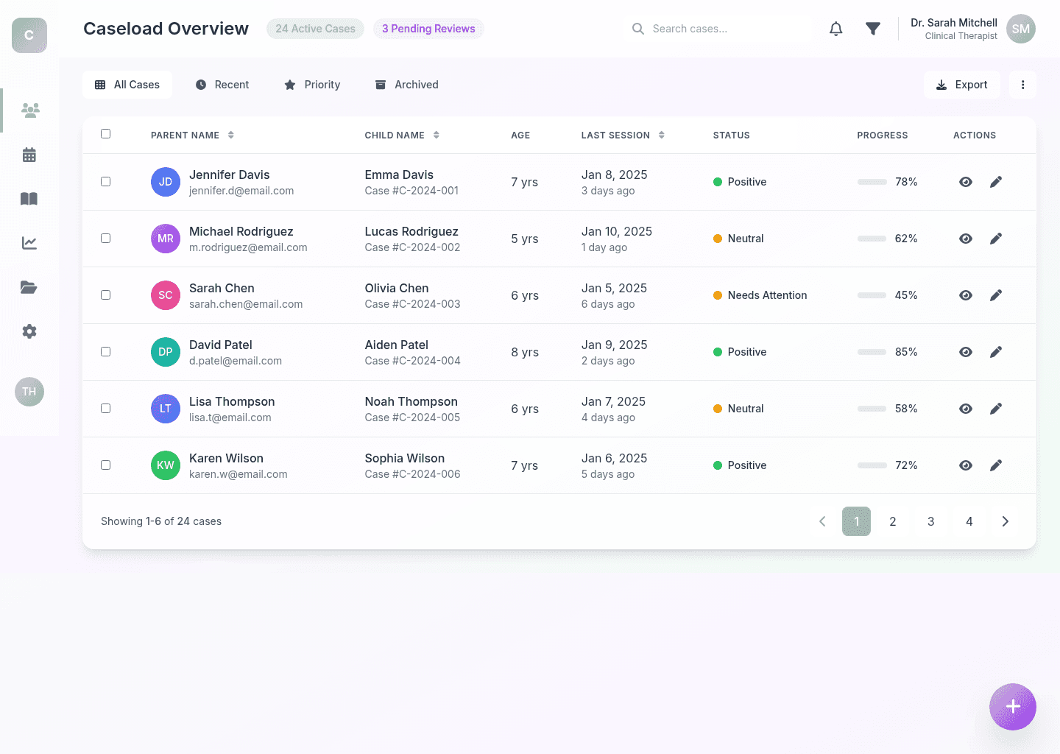Open the files folder icon in sidebar
1060x754 pixels.
(29, 287)
